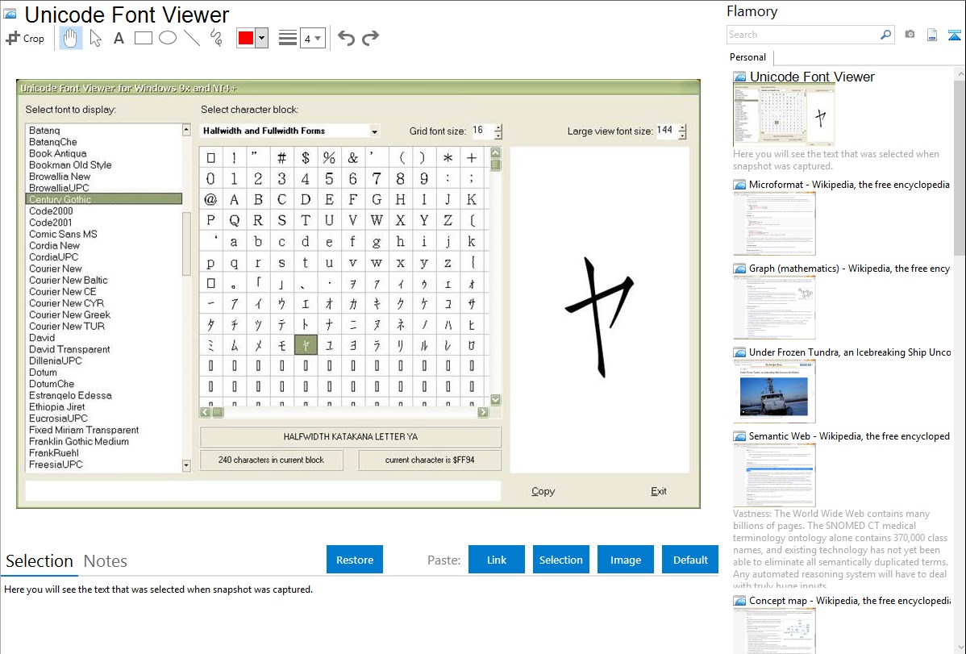The image size is (966, 654).
Task: Redo the last edit
Action: click(370, 38)
